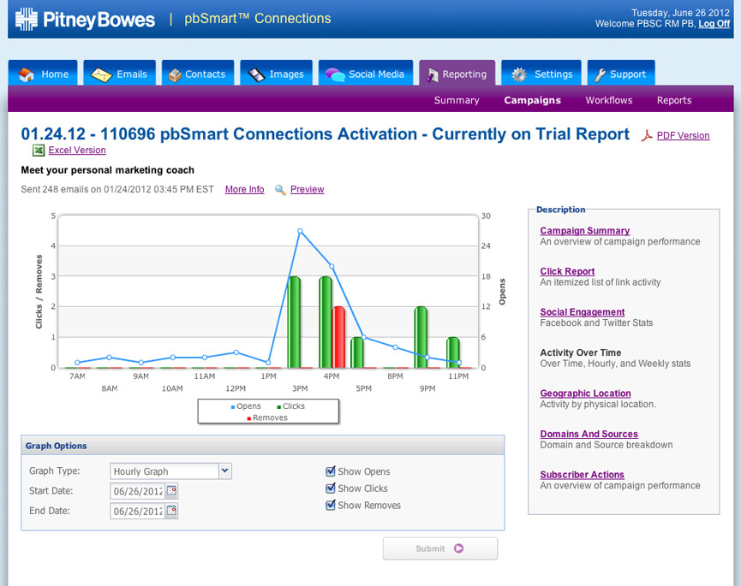741x586 pixels.
Task: Open the Images tab
Action: 276,73
